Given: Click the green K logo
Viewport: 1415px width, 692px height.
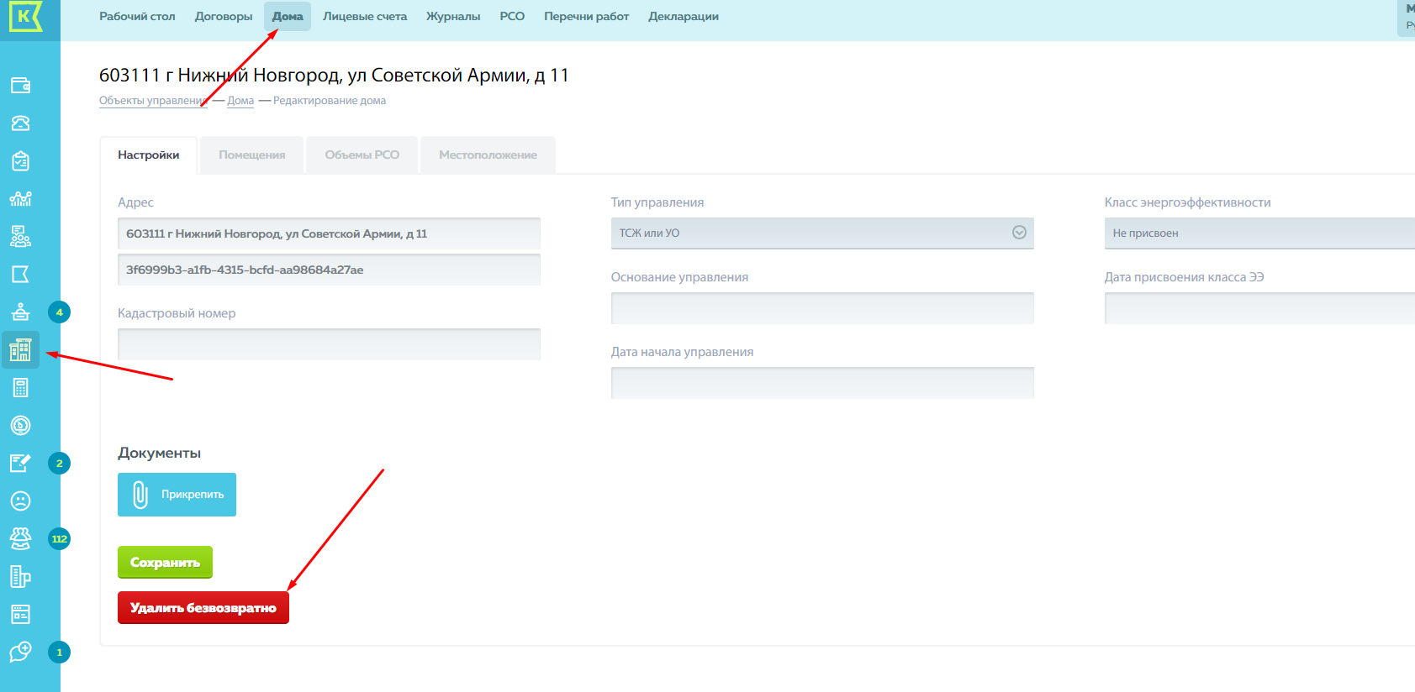Looking at the screenshot, I should coord(25,16).
